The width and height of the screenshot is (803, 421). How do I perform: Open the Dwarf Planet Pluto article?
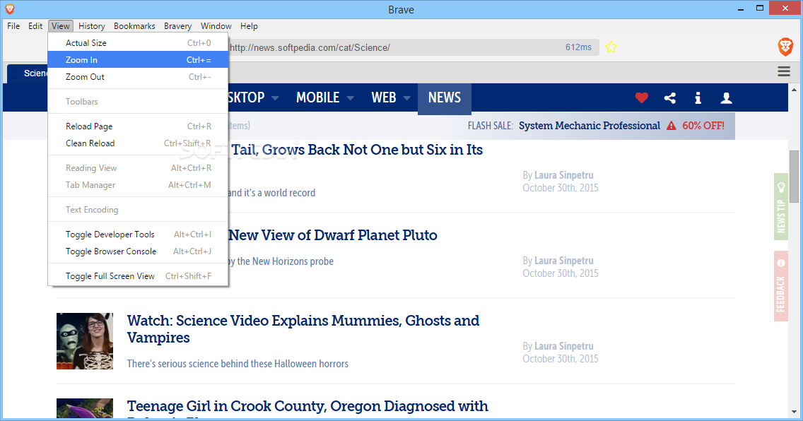[333, 235]
